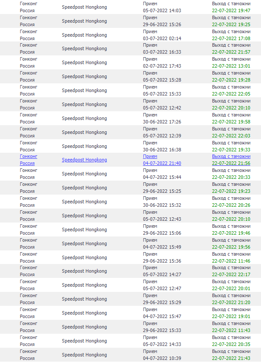Viewport: 261px width, 363px height.
Task: Click the underlined Прием link
Action: (150, 157)
